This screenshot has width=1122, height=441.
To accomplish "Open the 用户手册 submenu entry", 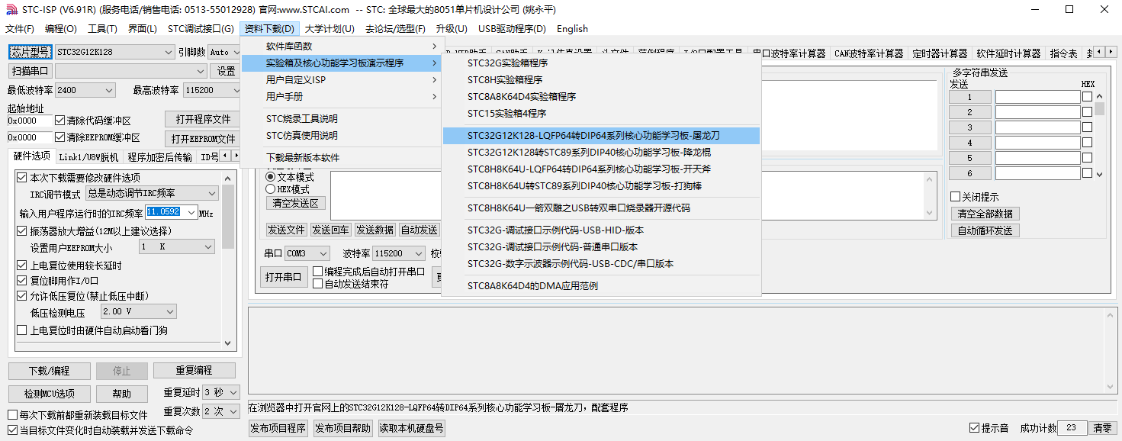I will pyautogui.click(x=341, y=97).
